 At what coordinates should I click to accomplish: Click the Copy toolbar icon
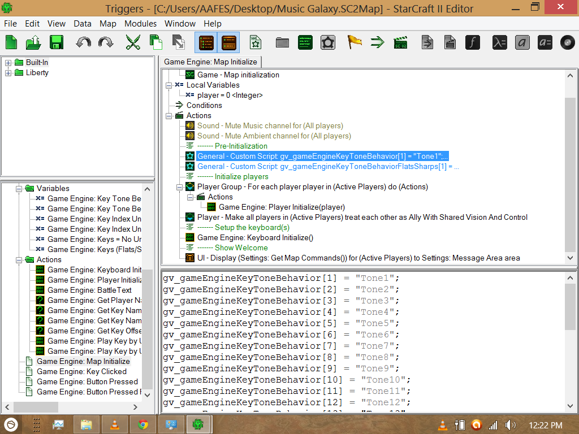pos(156,42)
